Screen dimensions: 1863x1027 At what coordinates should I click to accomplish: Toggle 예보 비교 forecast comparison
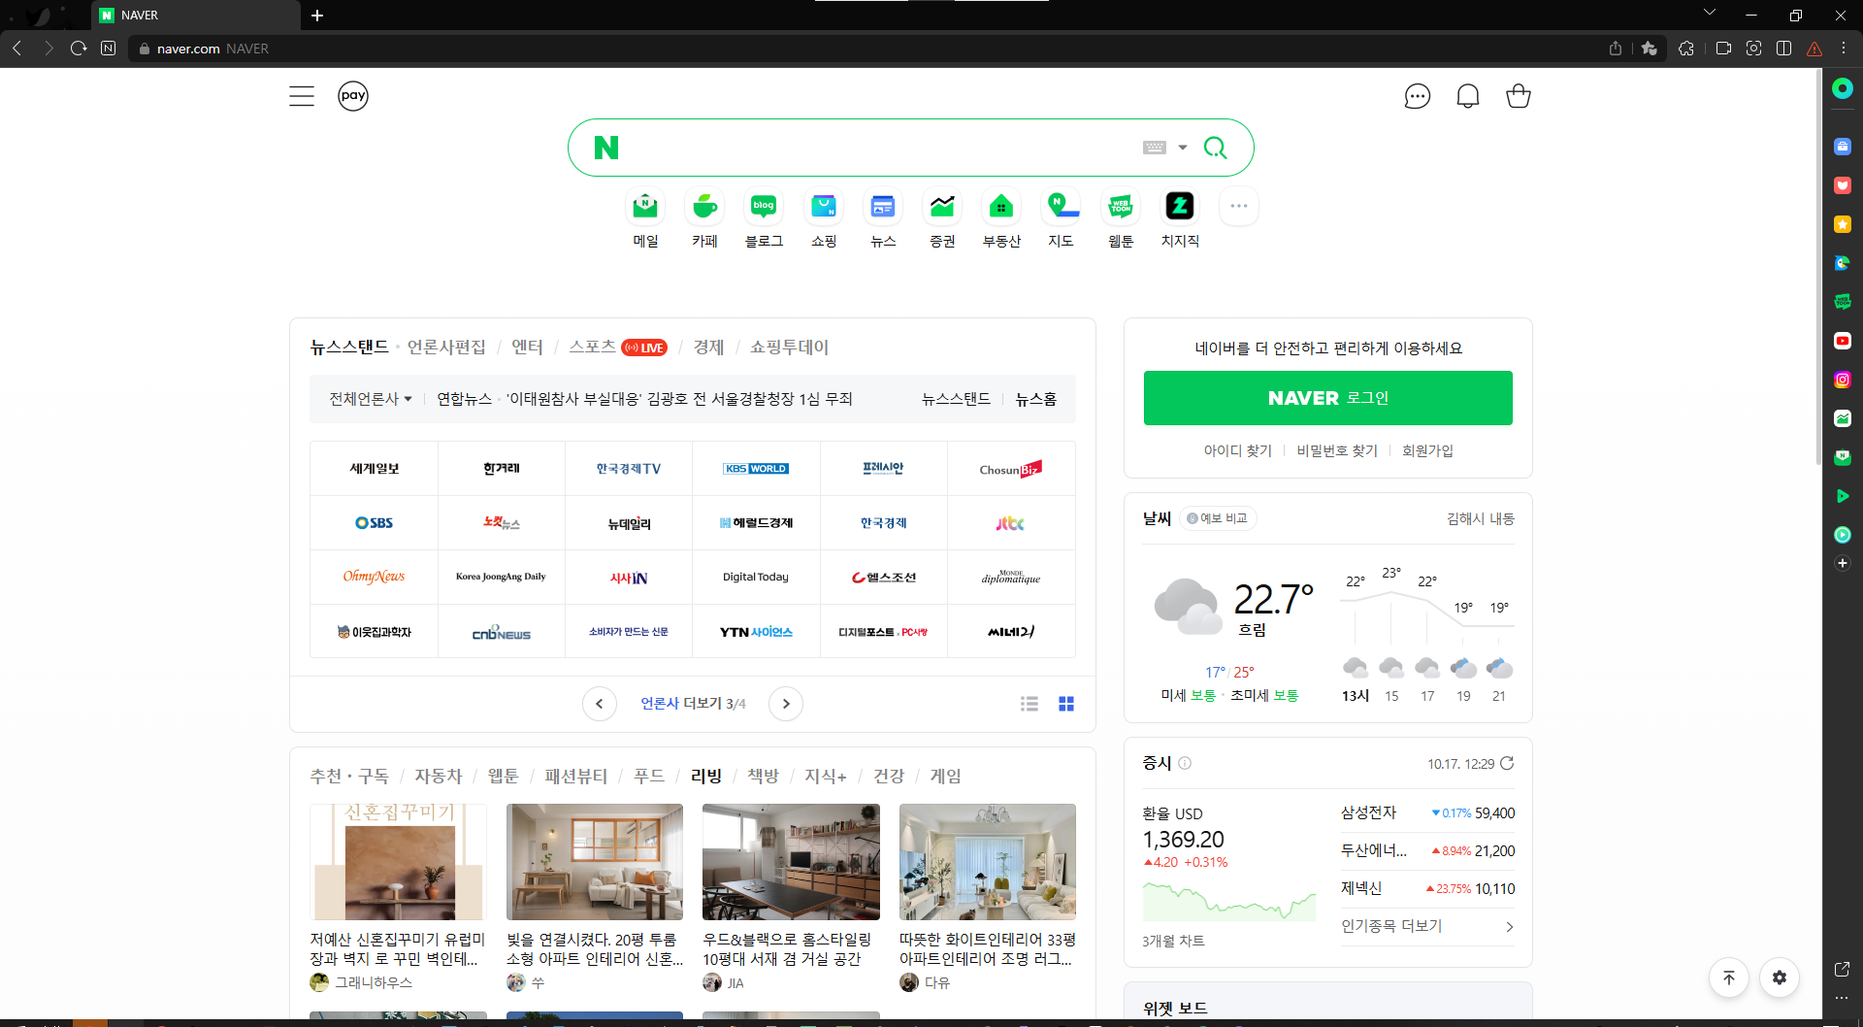point(1217,518)
